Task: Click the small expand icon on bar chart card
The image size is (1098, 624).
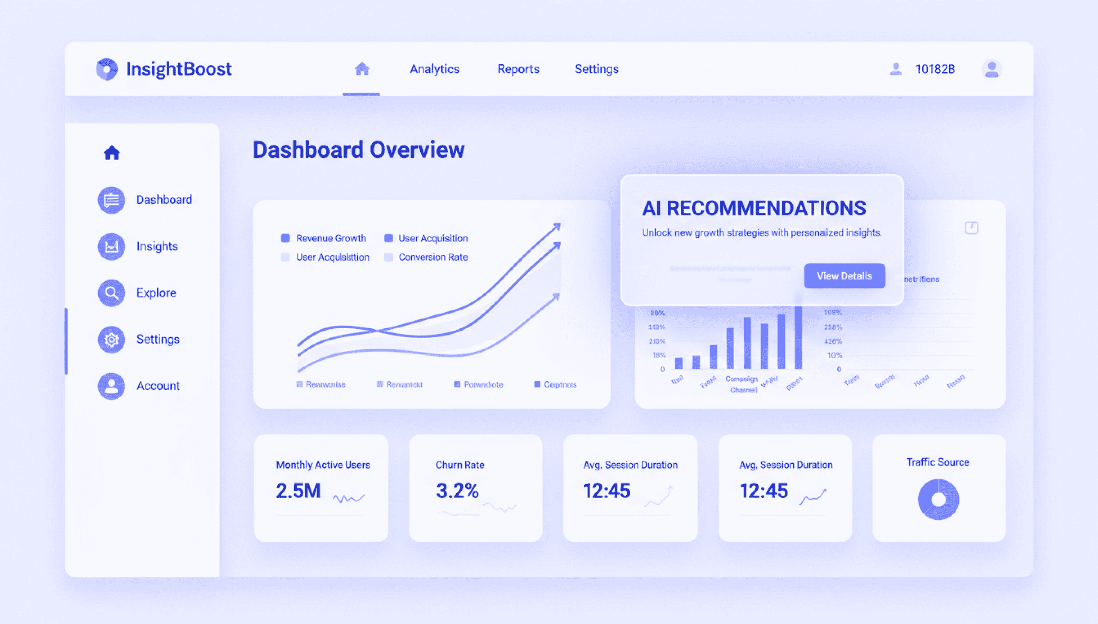Action: (x=971, y=228)
